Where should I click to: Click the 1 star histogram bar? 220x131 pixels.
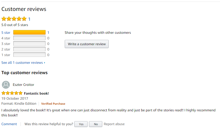point(29,55)
